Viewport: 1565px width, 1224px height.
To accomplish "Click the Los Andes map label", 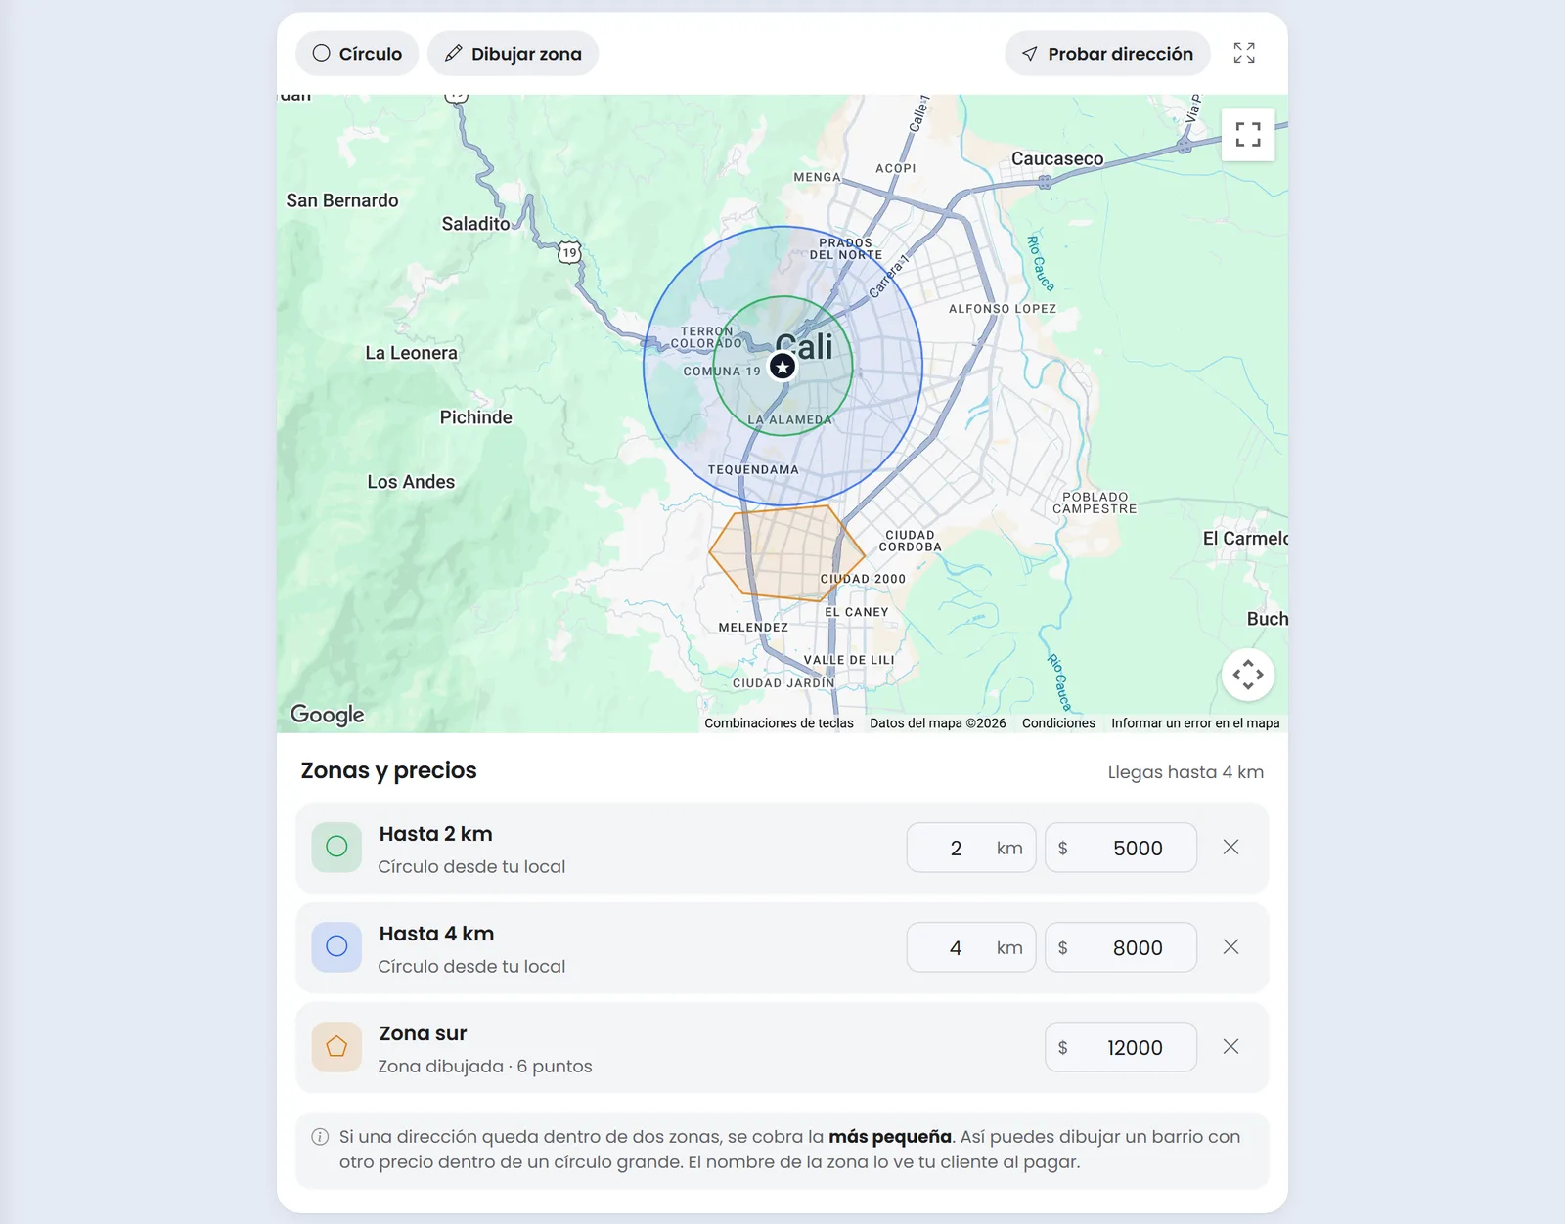I will tap(411, 482).
